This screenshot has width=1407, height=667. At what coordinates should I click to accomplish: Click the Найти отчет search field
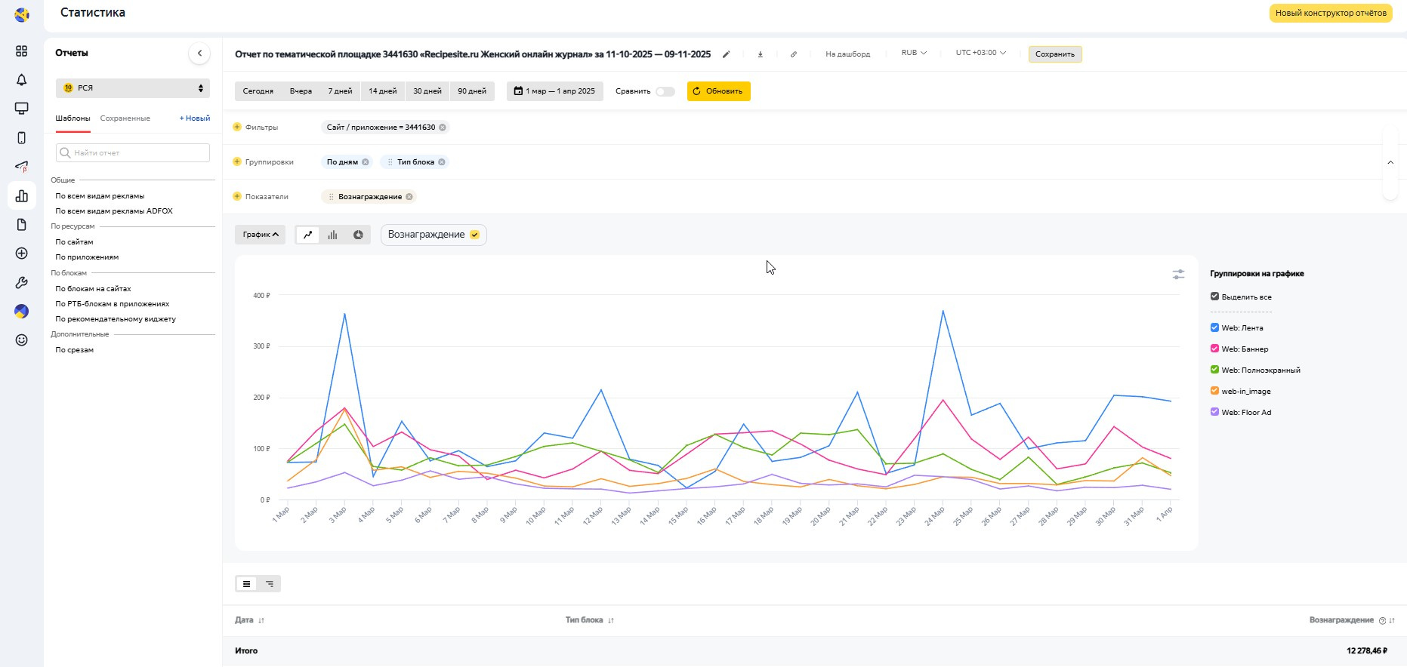133,153
